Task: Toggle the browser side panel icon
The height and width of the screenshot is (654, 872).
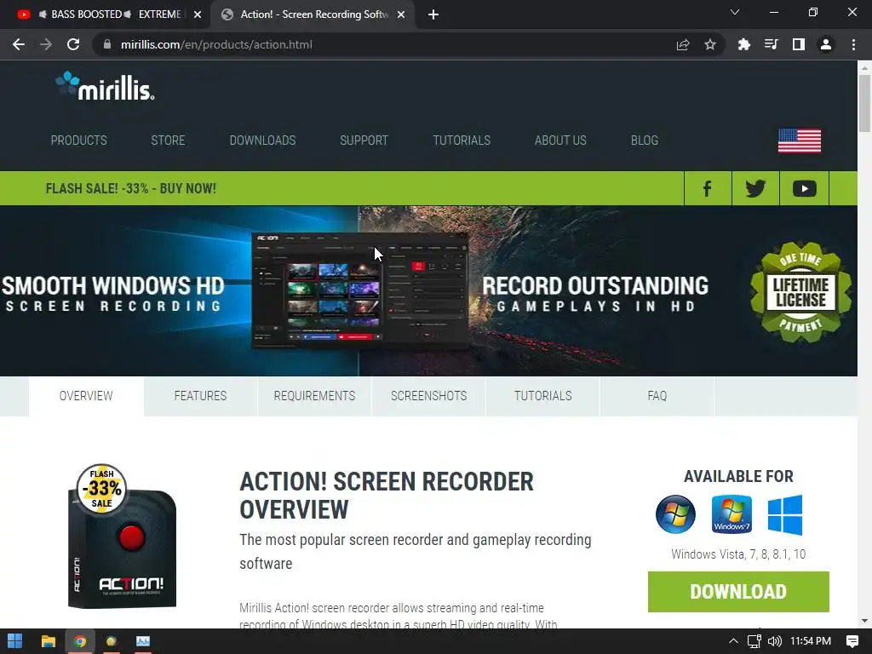Action: tap(798, 44)
